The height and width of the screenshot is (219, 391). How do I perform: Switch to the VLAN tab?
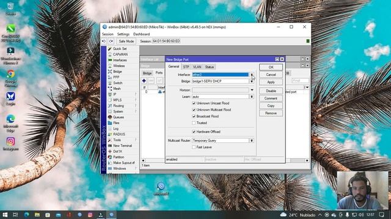click(x=197, y=67)
